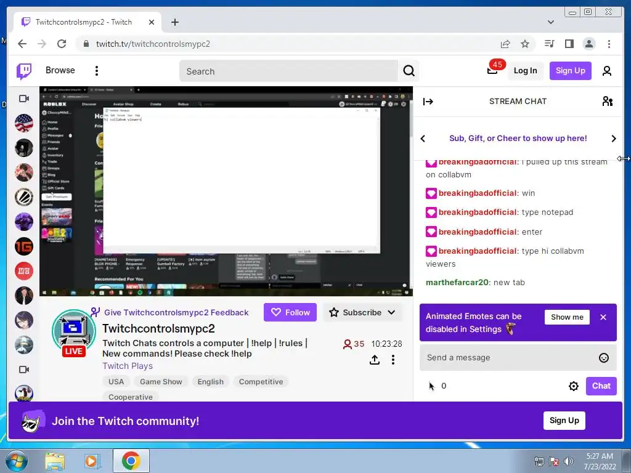Screen dimensions: 631x473
Task: Open a new Chrome tab
Action: click(x=174, y=22)
